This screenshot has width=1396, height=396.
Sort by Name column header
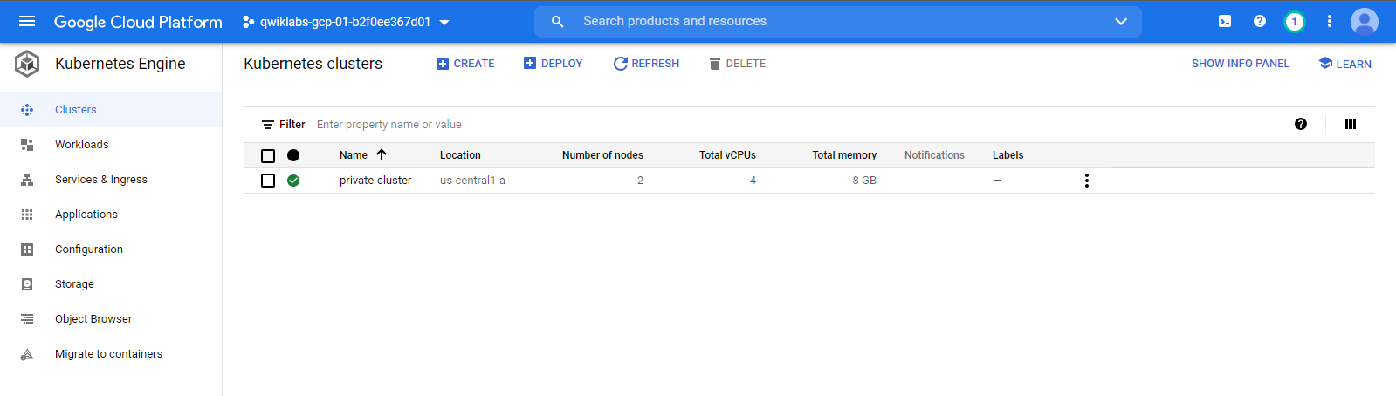pos(354,155)
